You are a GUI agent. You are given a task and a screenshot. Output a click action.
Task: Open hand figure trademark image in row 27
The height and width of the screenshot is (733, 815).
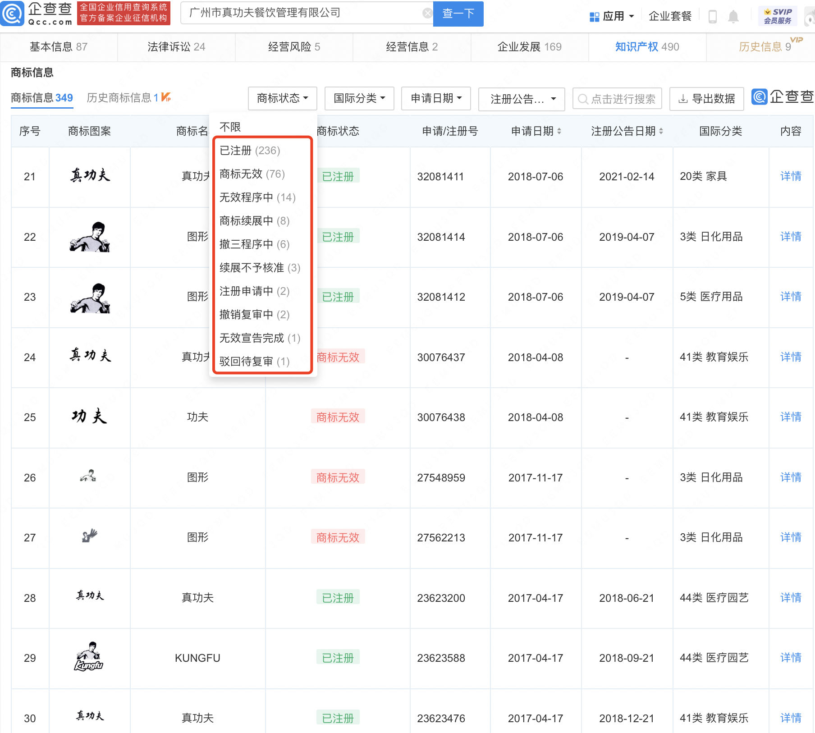pyautogui.click(x=89, y=536)
